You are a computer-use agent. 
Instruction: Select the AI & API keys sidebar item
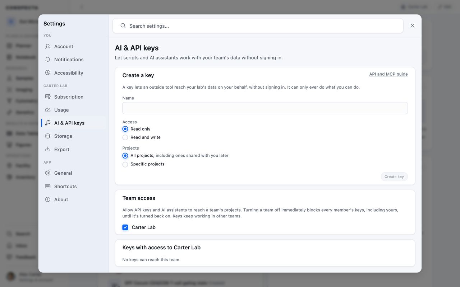coord(74,123)
